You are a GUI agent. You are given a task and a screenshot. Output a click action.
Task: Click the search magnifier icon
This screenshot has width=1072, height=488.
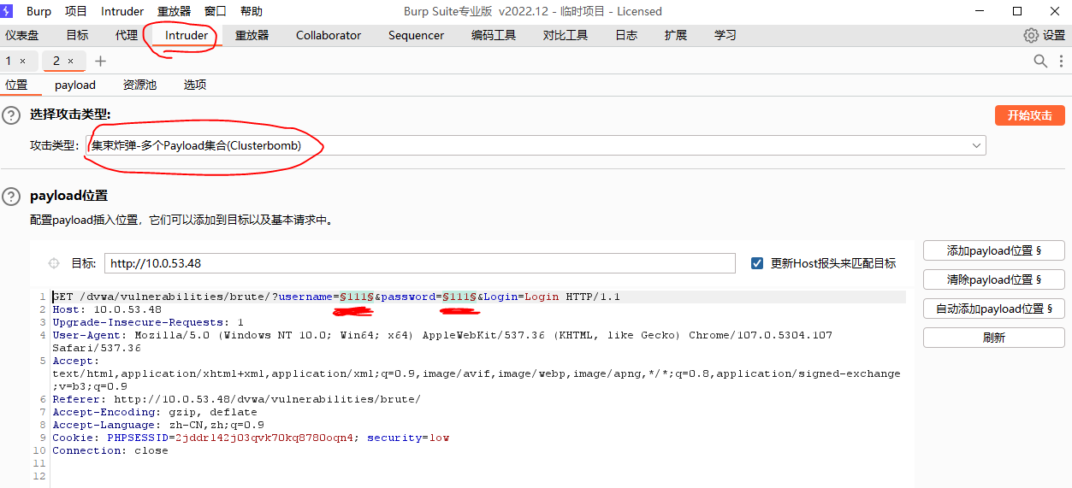[1040, 61]
